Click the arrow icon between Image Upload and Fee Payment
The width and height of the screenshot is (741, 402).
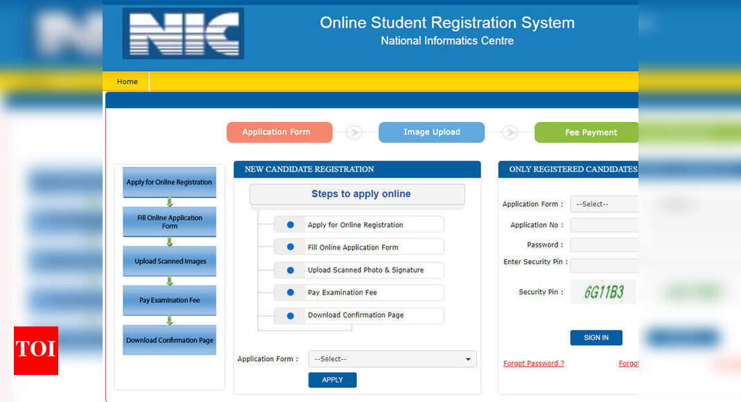pos(509,132)
